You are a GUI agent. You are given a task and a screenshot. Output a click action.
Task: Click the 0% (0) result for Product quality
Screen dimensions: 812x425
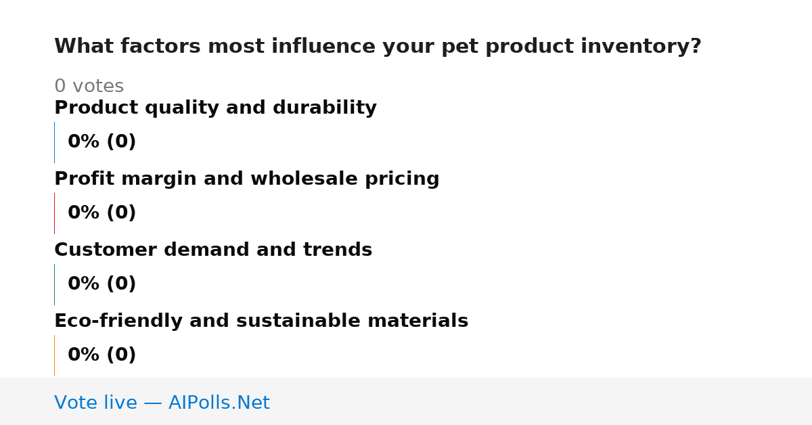102,142
